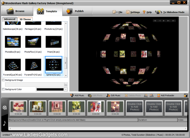Select the fourth photo with green candles
190x138 pixels.
[x=77, y=108]
